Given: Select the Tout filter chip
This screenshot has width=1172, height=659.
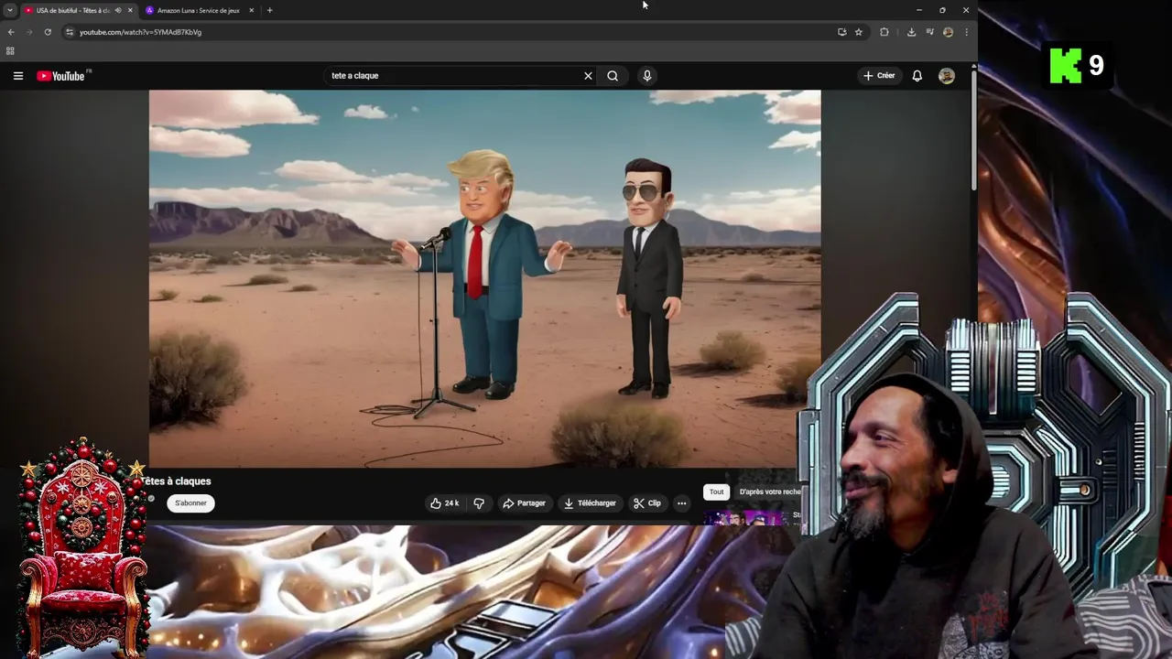Looking at the screenshot, I should (x=716, y=492).
